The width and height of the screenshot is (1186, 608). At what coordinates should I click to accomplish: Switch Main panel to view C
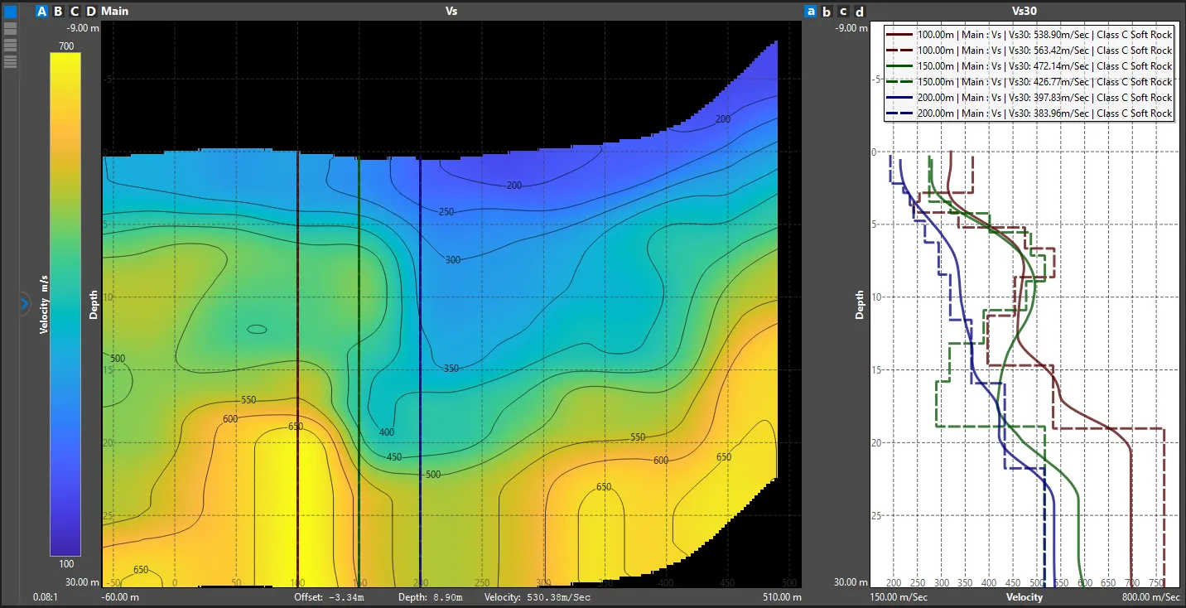tap(75, 12)
